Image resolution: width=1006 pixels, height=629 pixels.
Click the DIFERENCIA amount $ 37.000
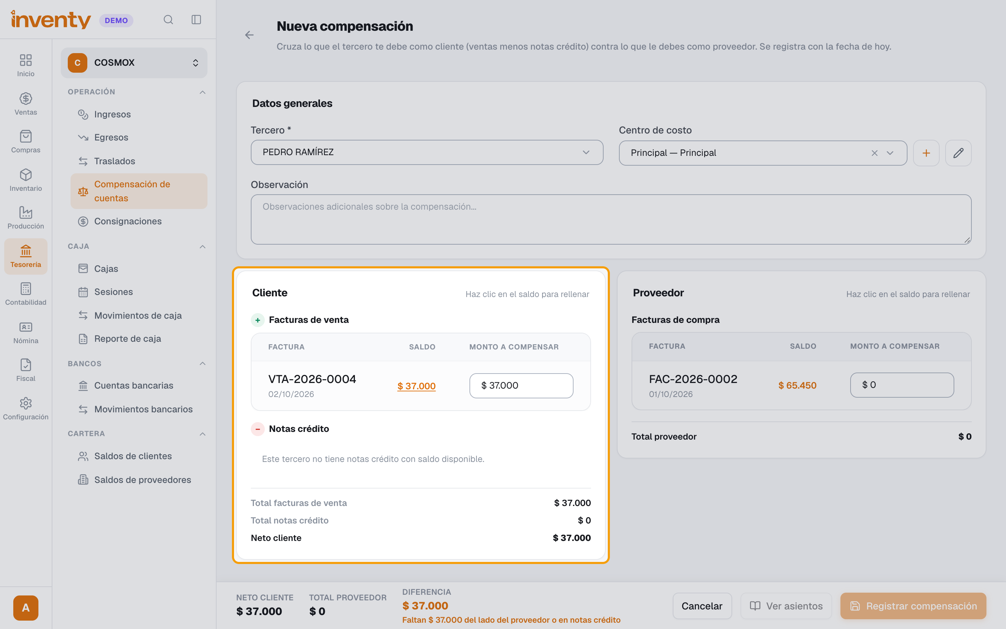click(x=425, y=606)
